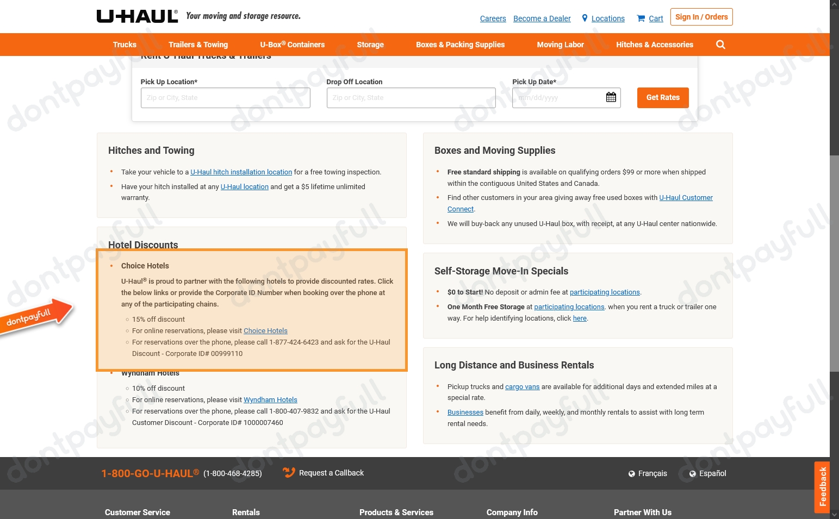Open the Boxes & Packing Supplies menu
Image resolution: width=839 pixels, height=519 pixels.
(x=461, y=45)
